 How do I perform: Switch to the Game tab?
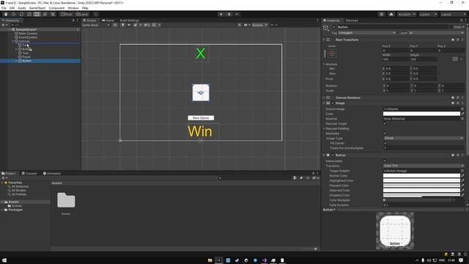tap(108, 21)
